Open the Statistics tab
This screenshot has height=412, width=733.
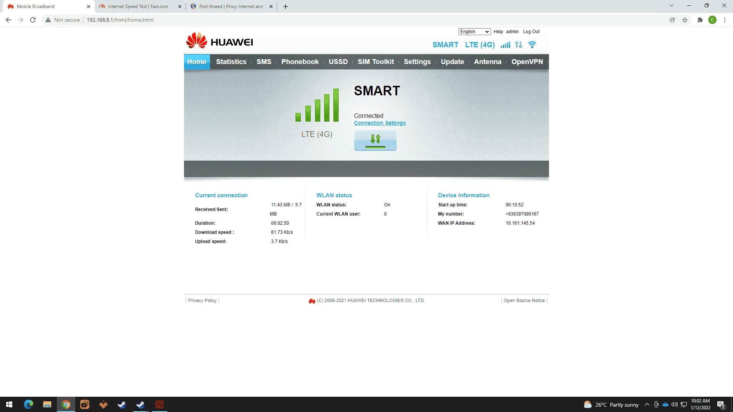pyautogui.click(x=231, y=62)
